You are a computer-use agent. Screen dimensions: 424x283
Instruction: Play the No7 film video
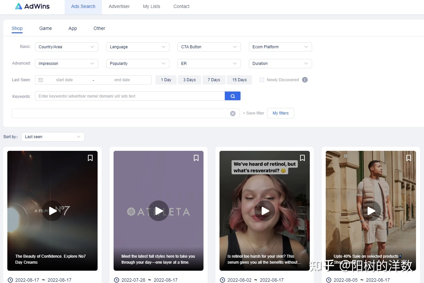(52, 211)
